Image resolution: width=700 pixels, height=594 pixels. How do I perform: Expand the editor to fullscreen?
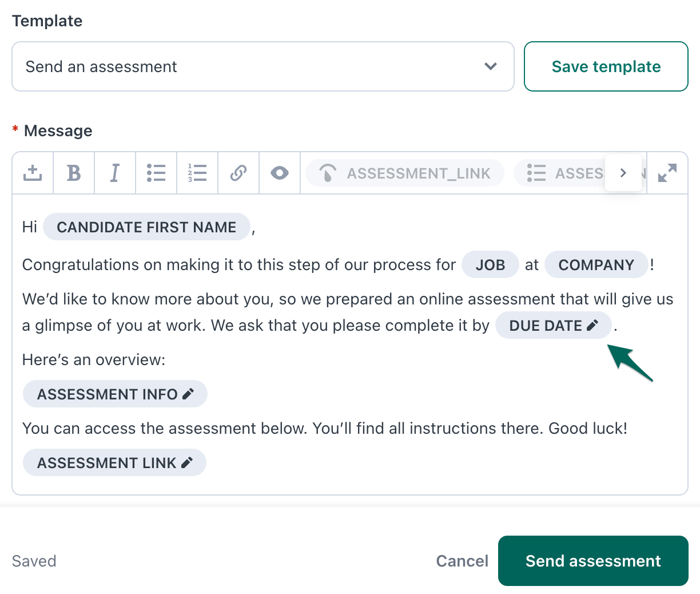pyautogui.click(x=667, y=173)
